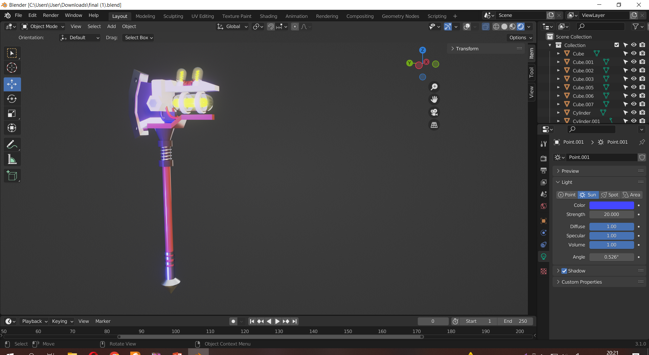
Task: Open the Output properties tab
Action: tap(543, 170)
